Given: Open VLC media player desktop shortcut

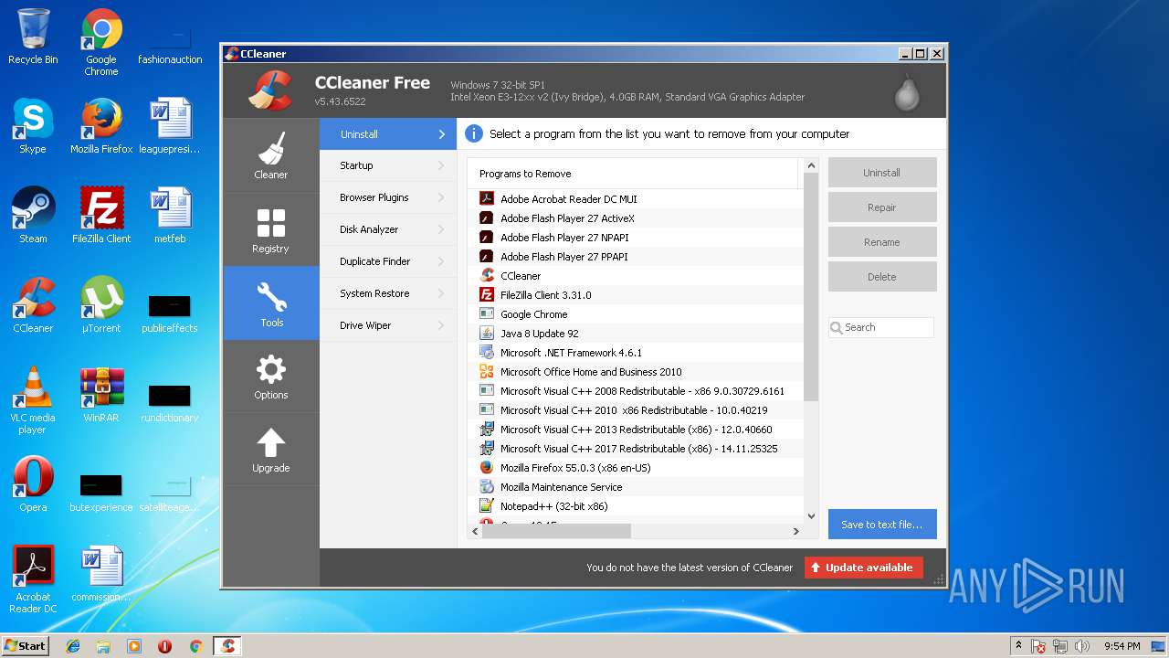Looking at the screenshot, I should tap(33, 400).
